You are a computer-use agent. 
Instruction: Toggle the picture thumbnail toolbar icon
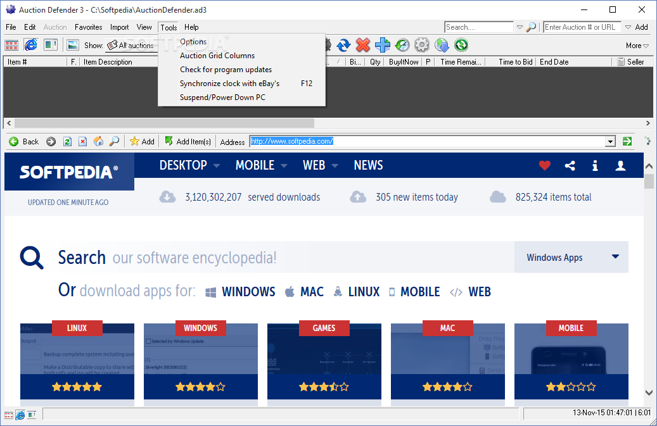click(73, 45)
